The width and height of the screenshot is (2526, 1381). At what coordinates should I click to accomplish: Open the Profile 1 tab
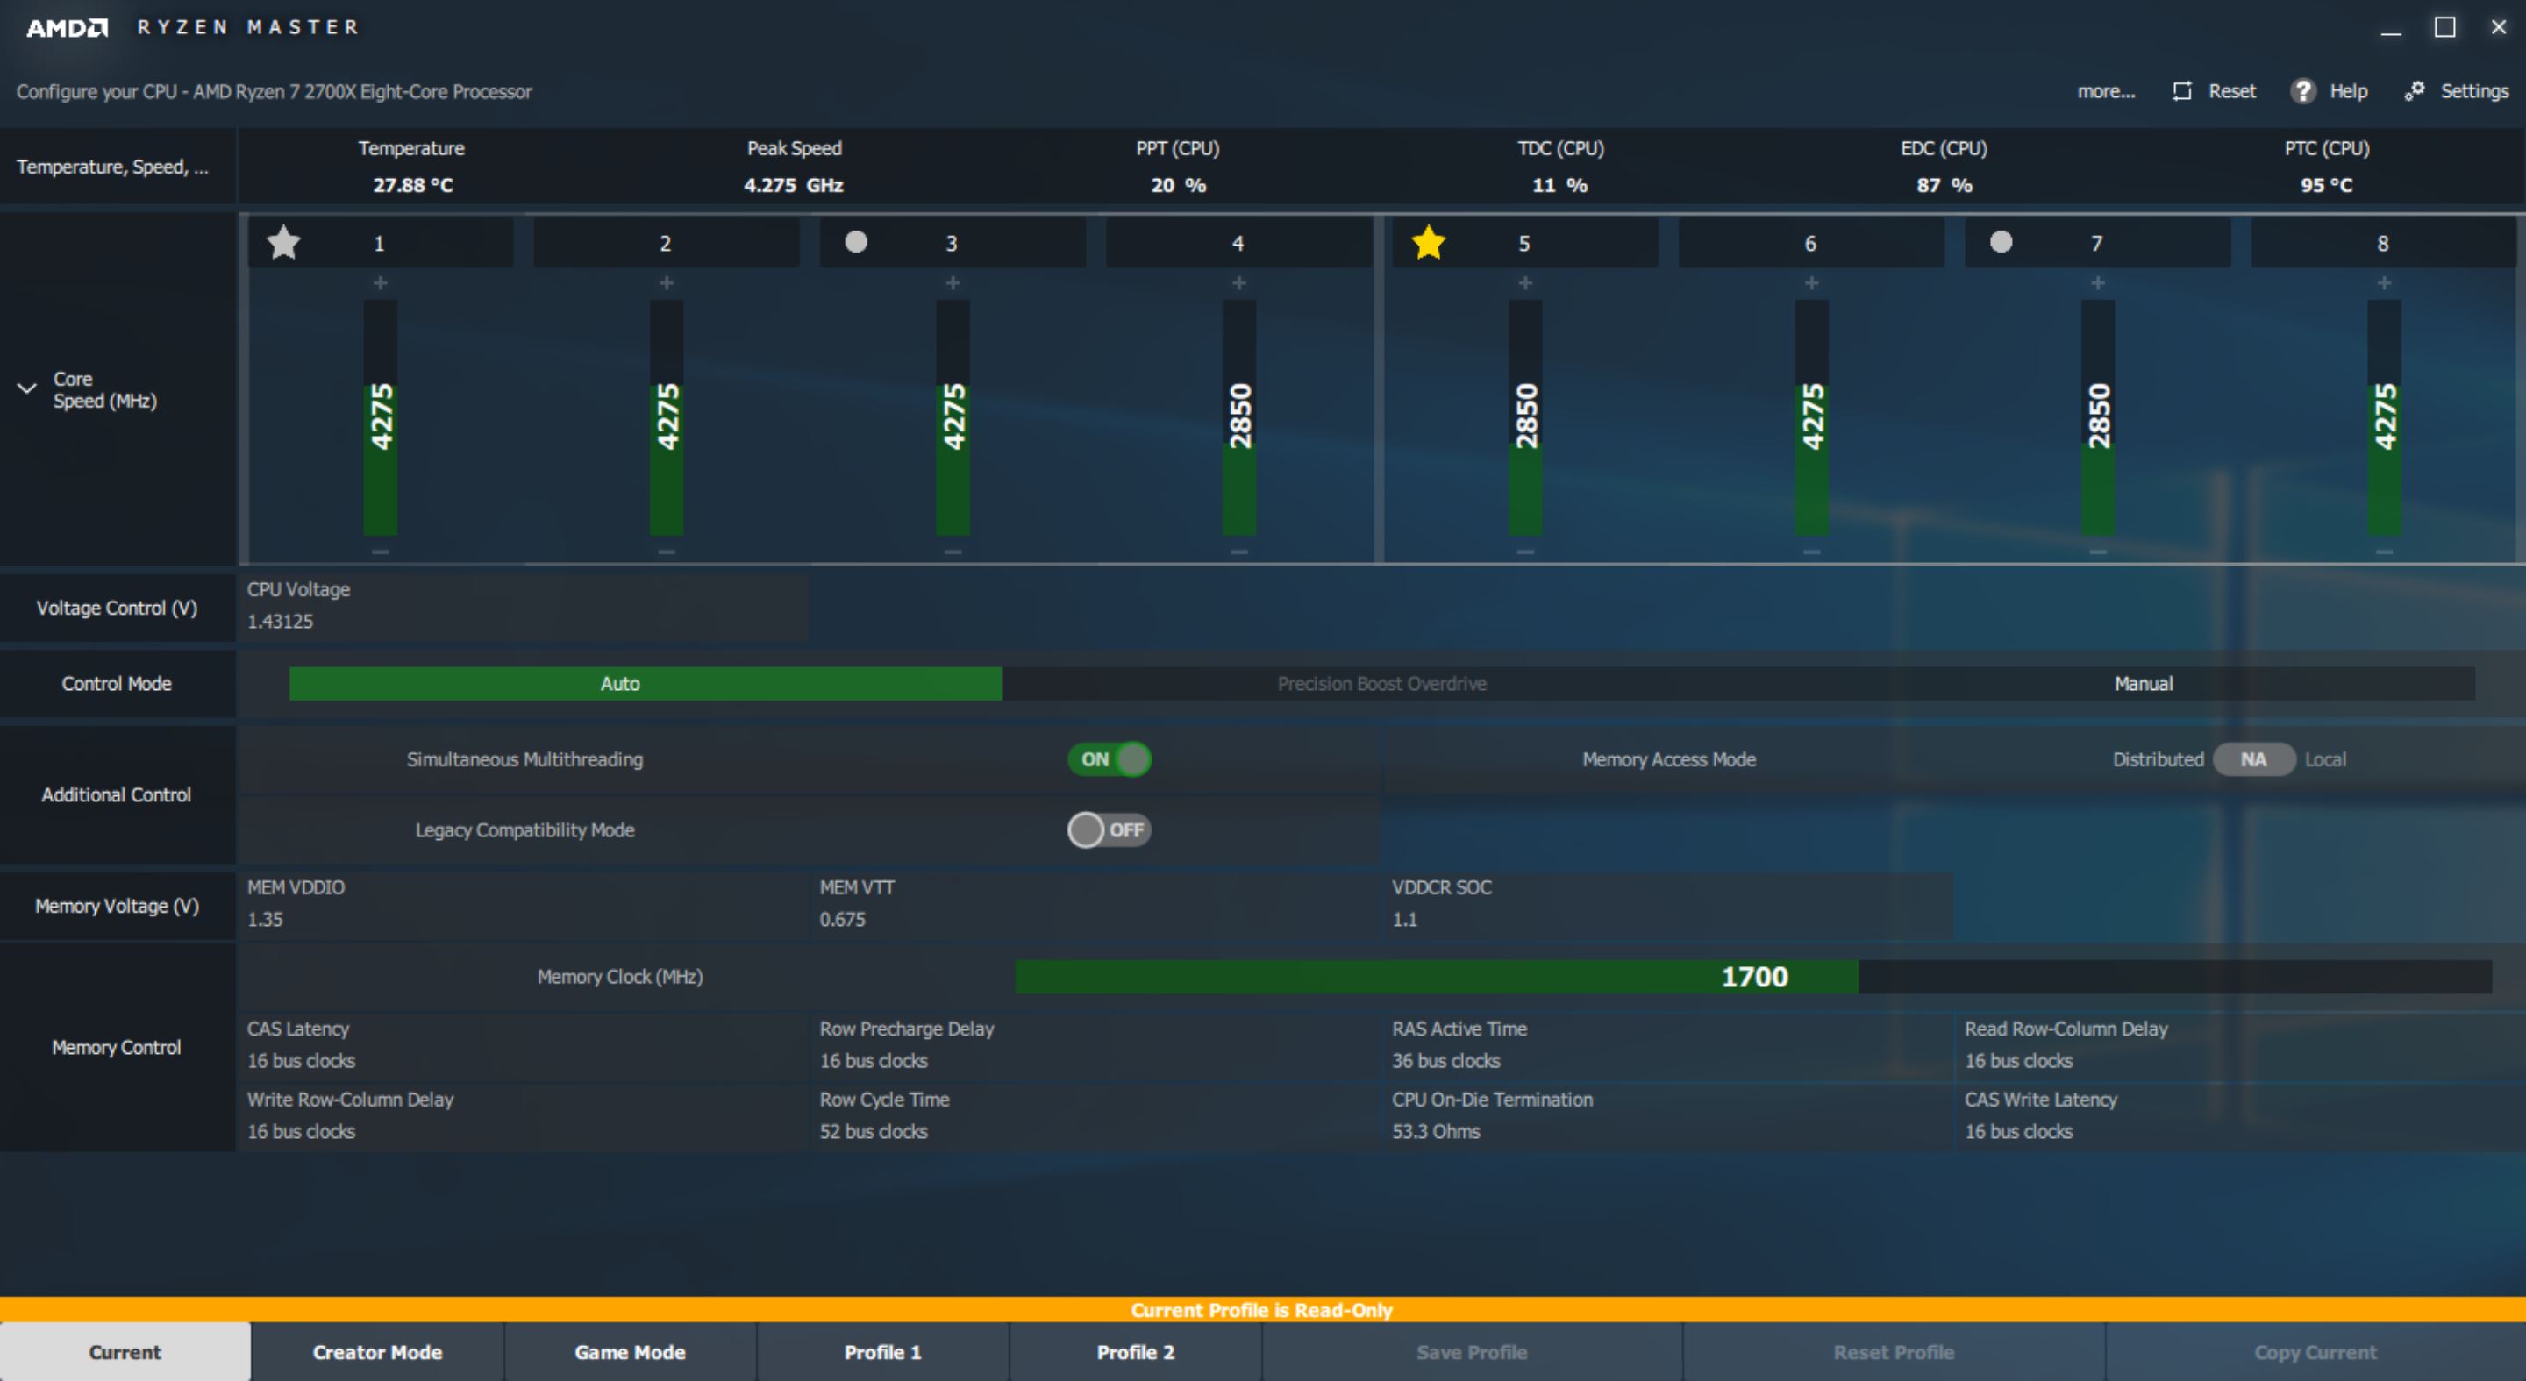click(x=882, y=1351)
